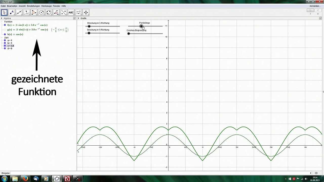Screen dimensions: 324x182
Task: Select the Move arrow tool
Action: 4,12
